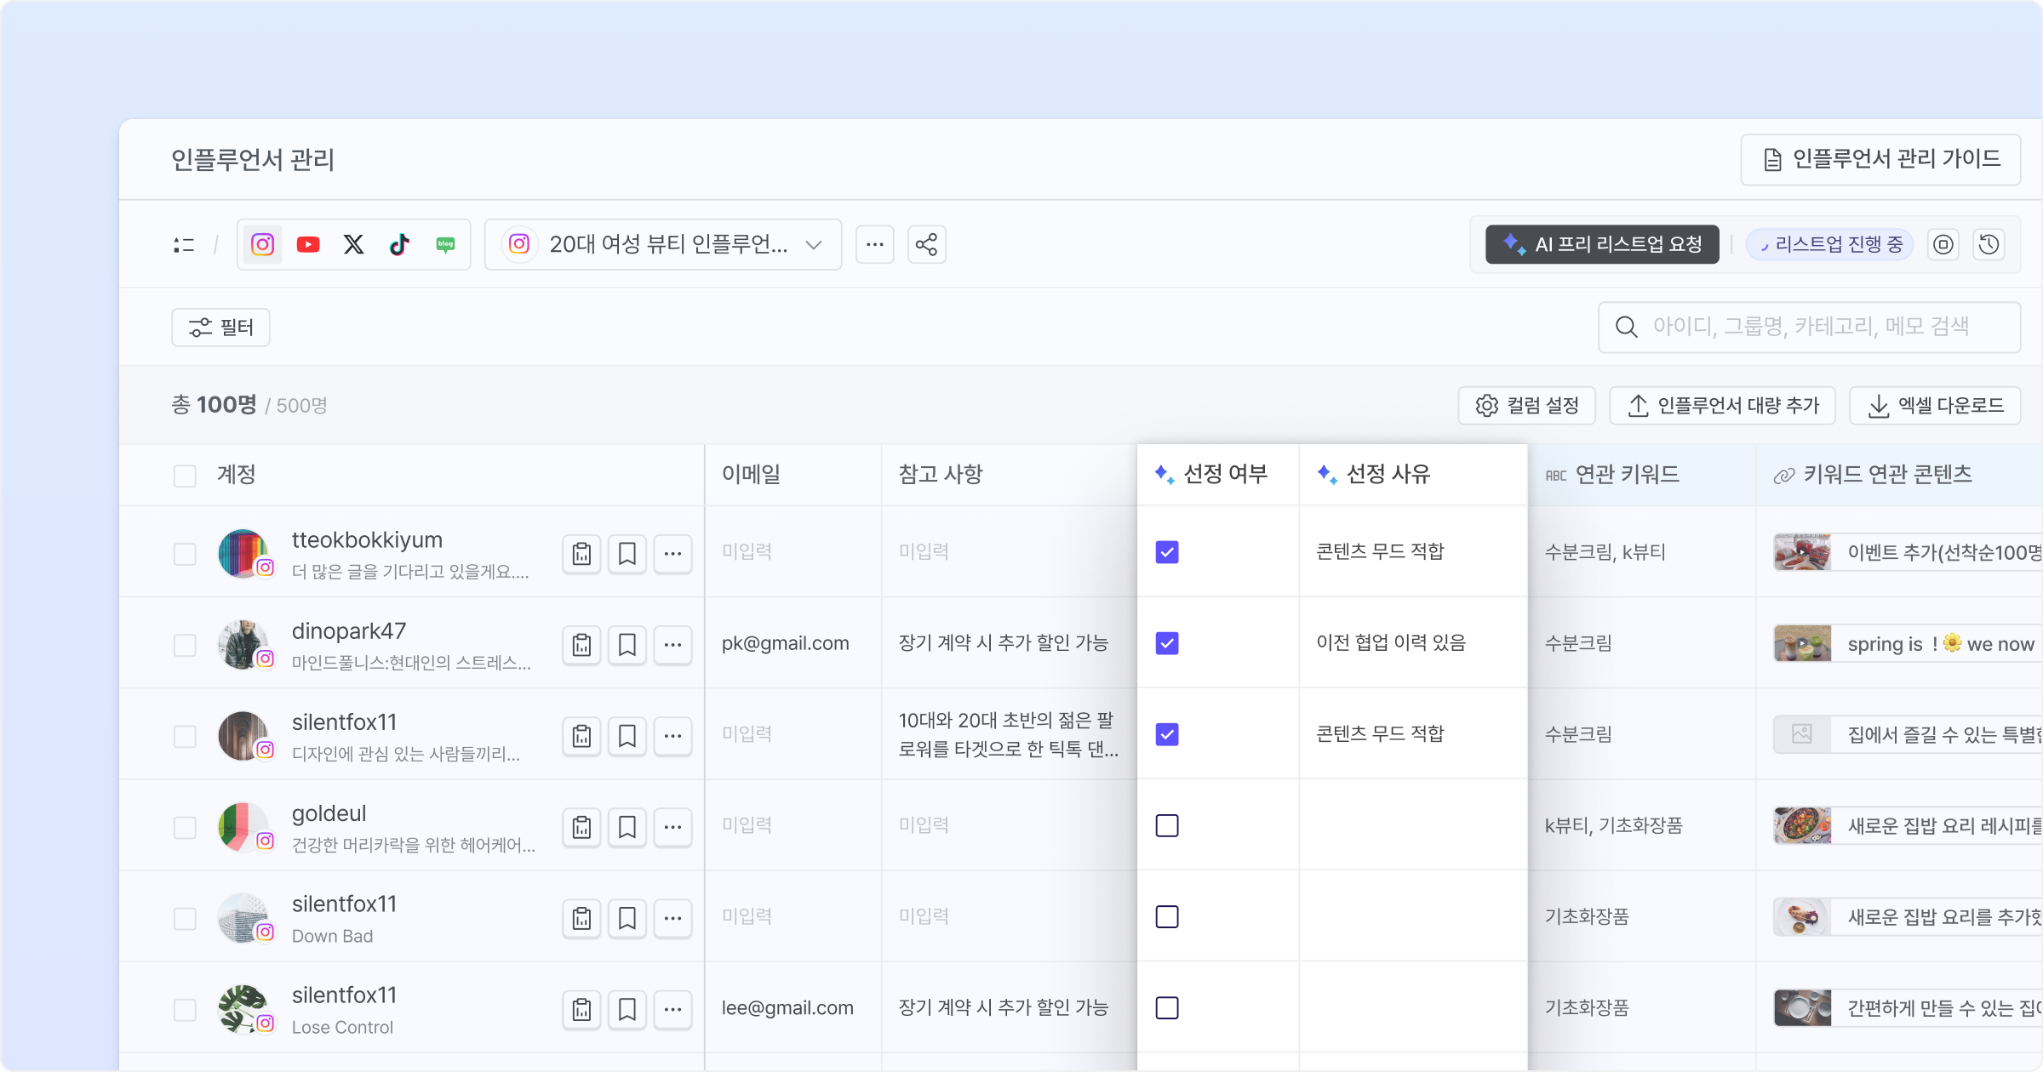
Task: Click the share icon next to list name
Action: click(926, 245)
